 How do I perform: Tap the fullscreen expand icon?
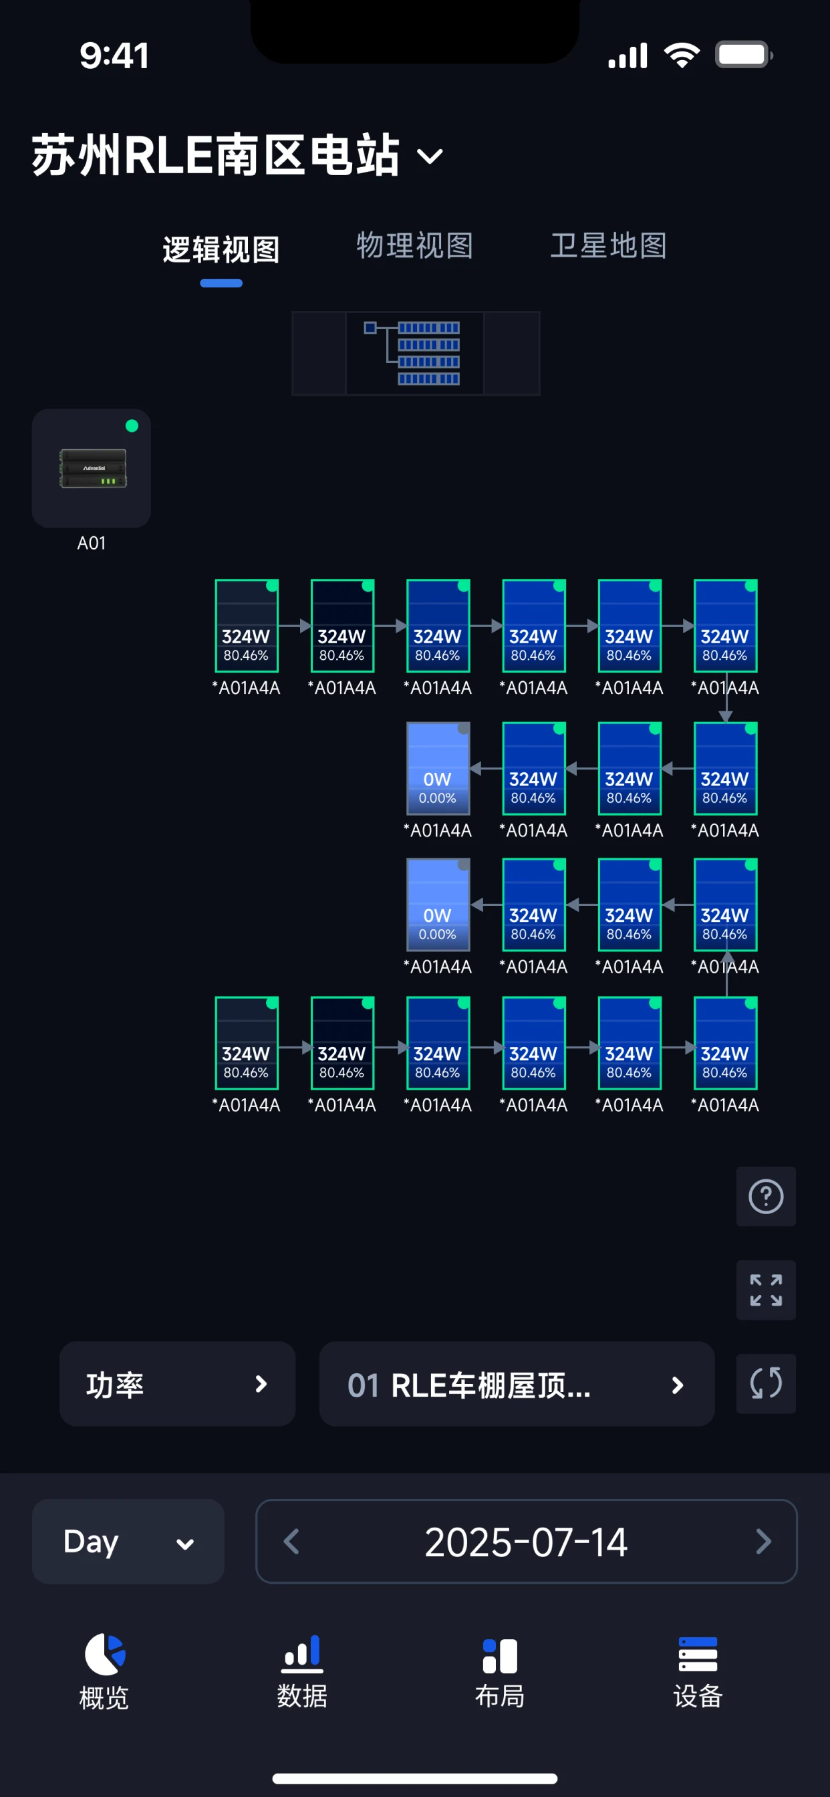tap(766, 1290)
